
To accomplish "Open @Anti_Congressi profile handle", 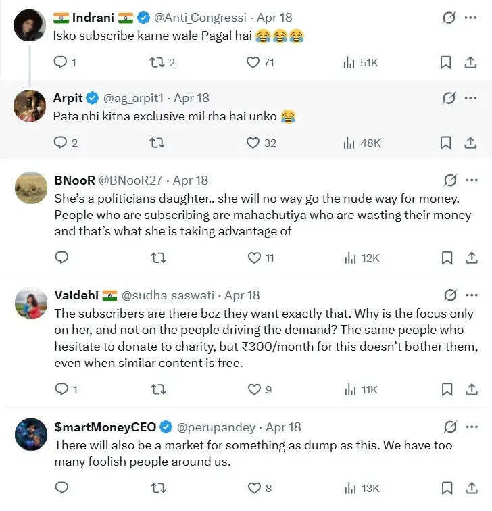I will click(201, 17).
